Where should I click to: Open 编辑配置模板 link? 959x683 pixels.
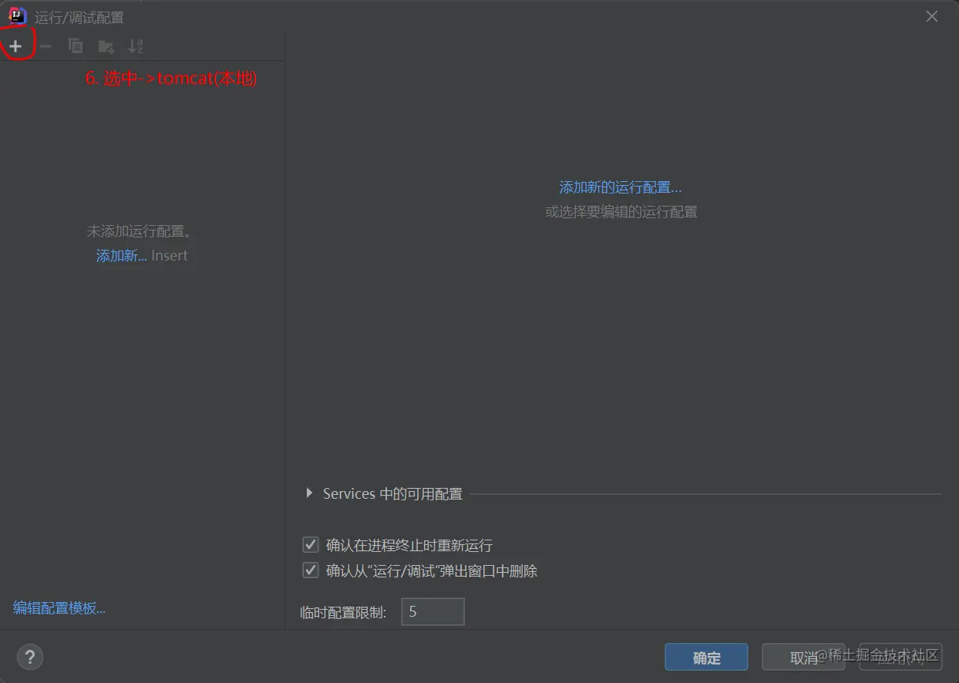(x=59, y=607)
